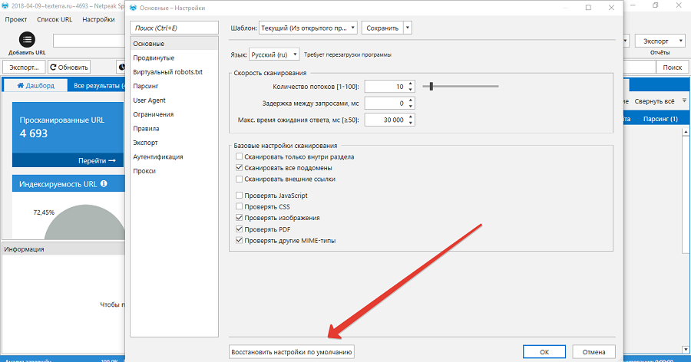Select Основные settings section

click(x=174, y=44)
